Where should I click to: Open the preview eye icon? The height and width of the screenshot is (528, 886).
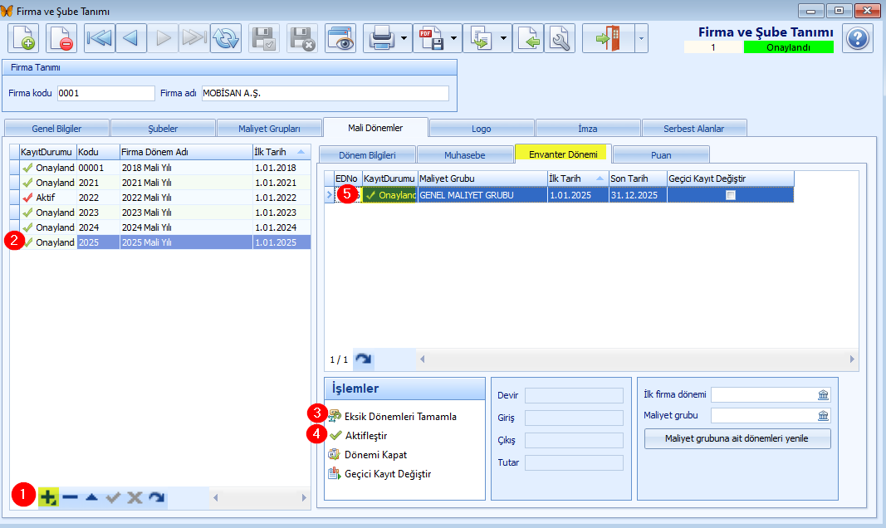(x=340, y=38)
